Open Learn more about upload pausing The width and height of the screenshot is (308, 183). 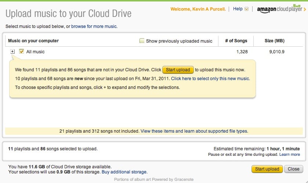pos(290,154)
